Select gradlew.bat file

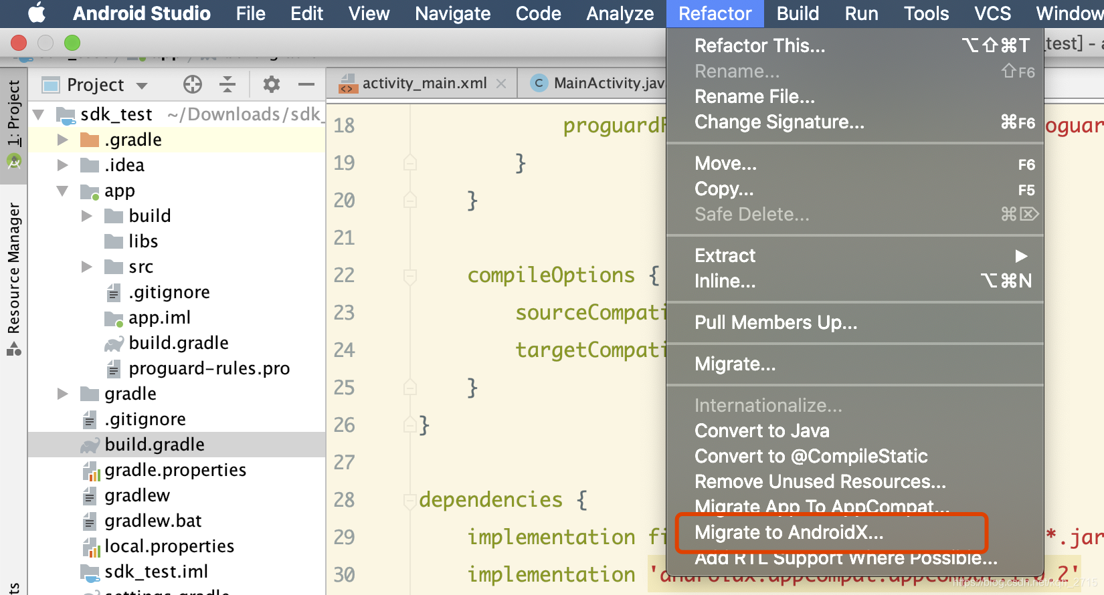pyautogui.click(x=153, y=521)
